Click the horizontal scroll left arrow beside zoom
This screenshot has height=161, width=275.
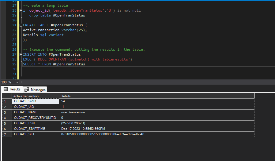[x=21, y=82]
